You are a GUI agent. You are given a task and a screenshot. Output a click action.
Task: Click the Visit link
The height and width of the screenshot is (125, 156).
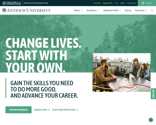[x=116, y=3]
